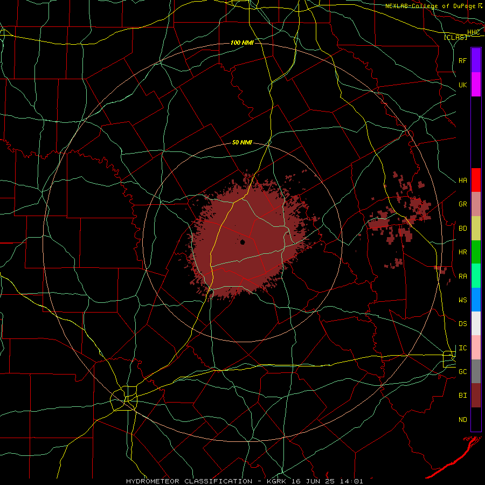Click the BI legend label text
The width and height of the screenshot is (485, 485).
pyautogui.click(x=463, y=396)
